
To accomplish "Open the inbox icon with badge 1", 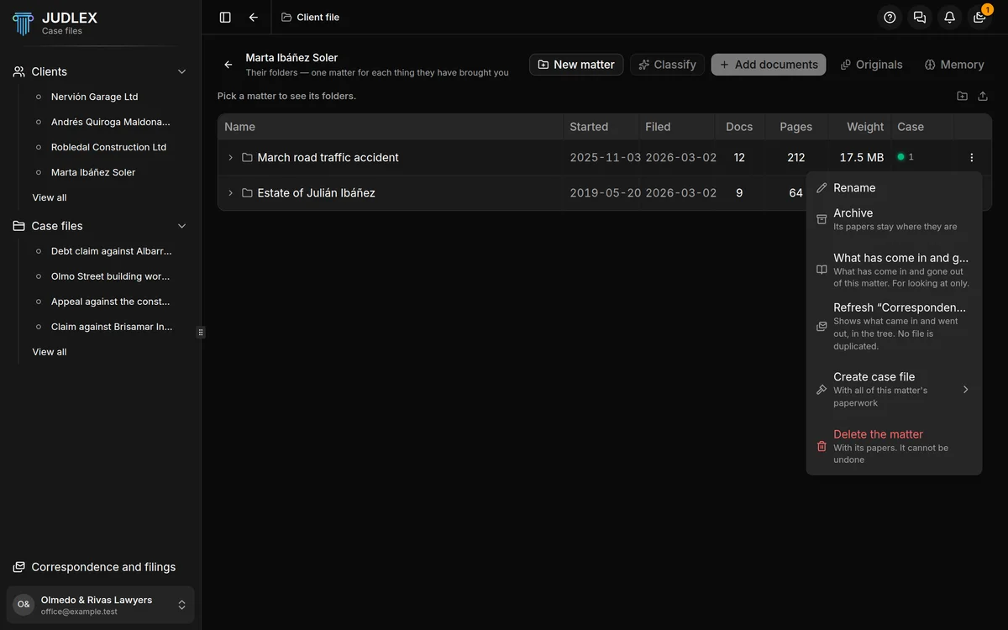I will pos(979,17).
